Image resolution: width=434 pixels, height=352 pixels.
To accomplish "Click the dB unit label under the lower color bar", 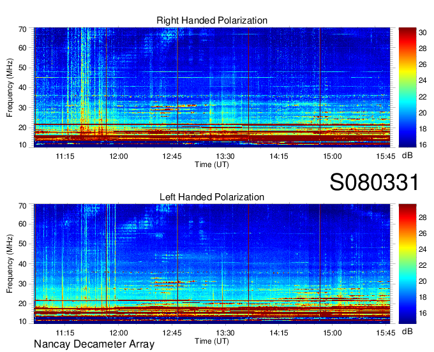I will pos(407,331).
